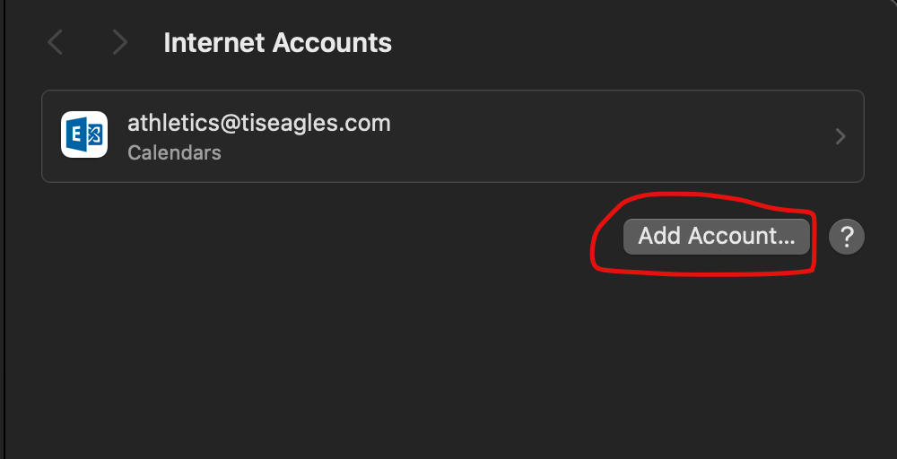Open the Exchange account via its blue icon
The image size is (897, 459).
tap(84, 135)
